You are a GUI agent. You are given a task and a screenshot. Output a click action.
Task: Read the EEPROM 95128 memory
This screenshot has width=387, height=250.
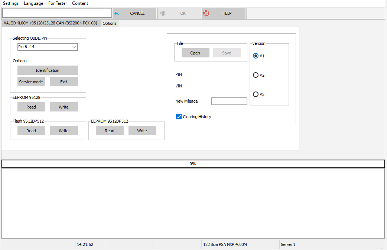click(x=31, y=107)
